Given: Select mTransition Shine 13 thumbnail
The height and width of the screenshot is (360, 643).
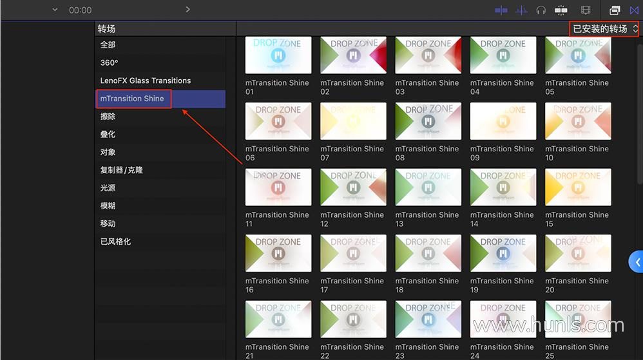Looking at the screenshot, I should pyautogui.click(x=428, y=187).
